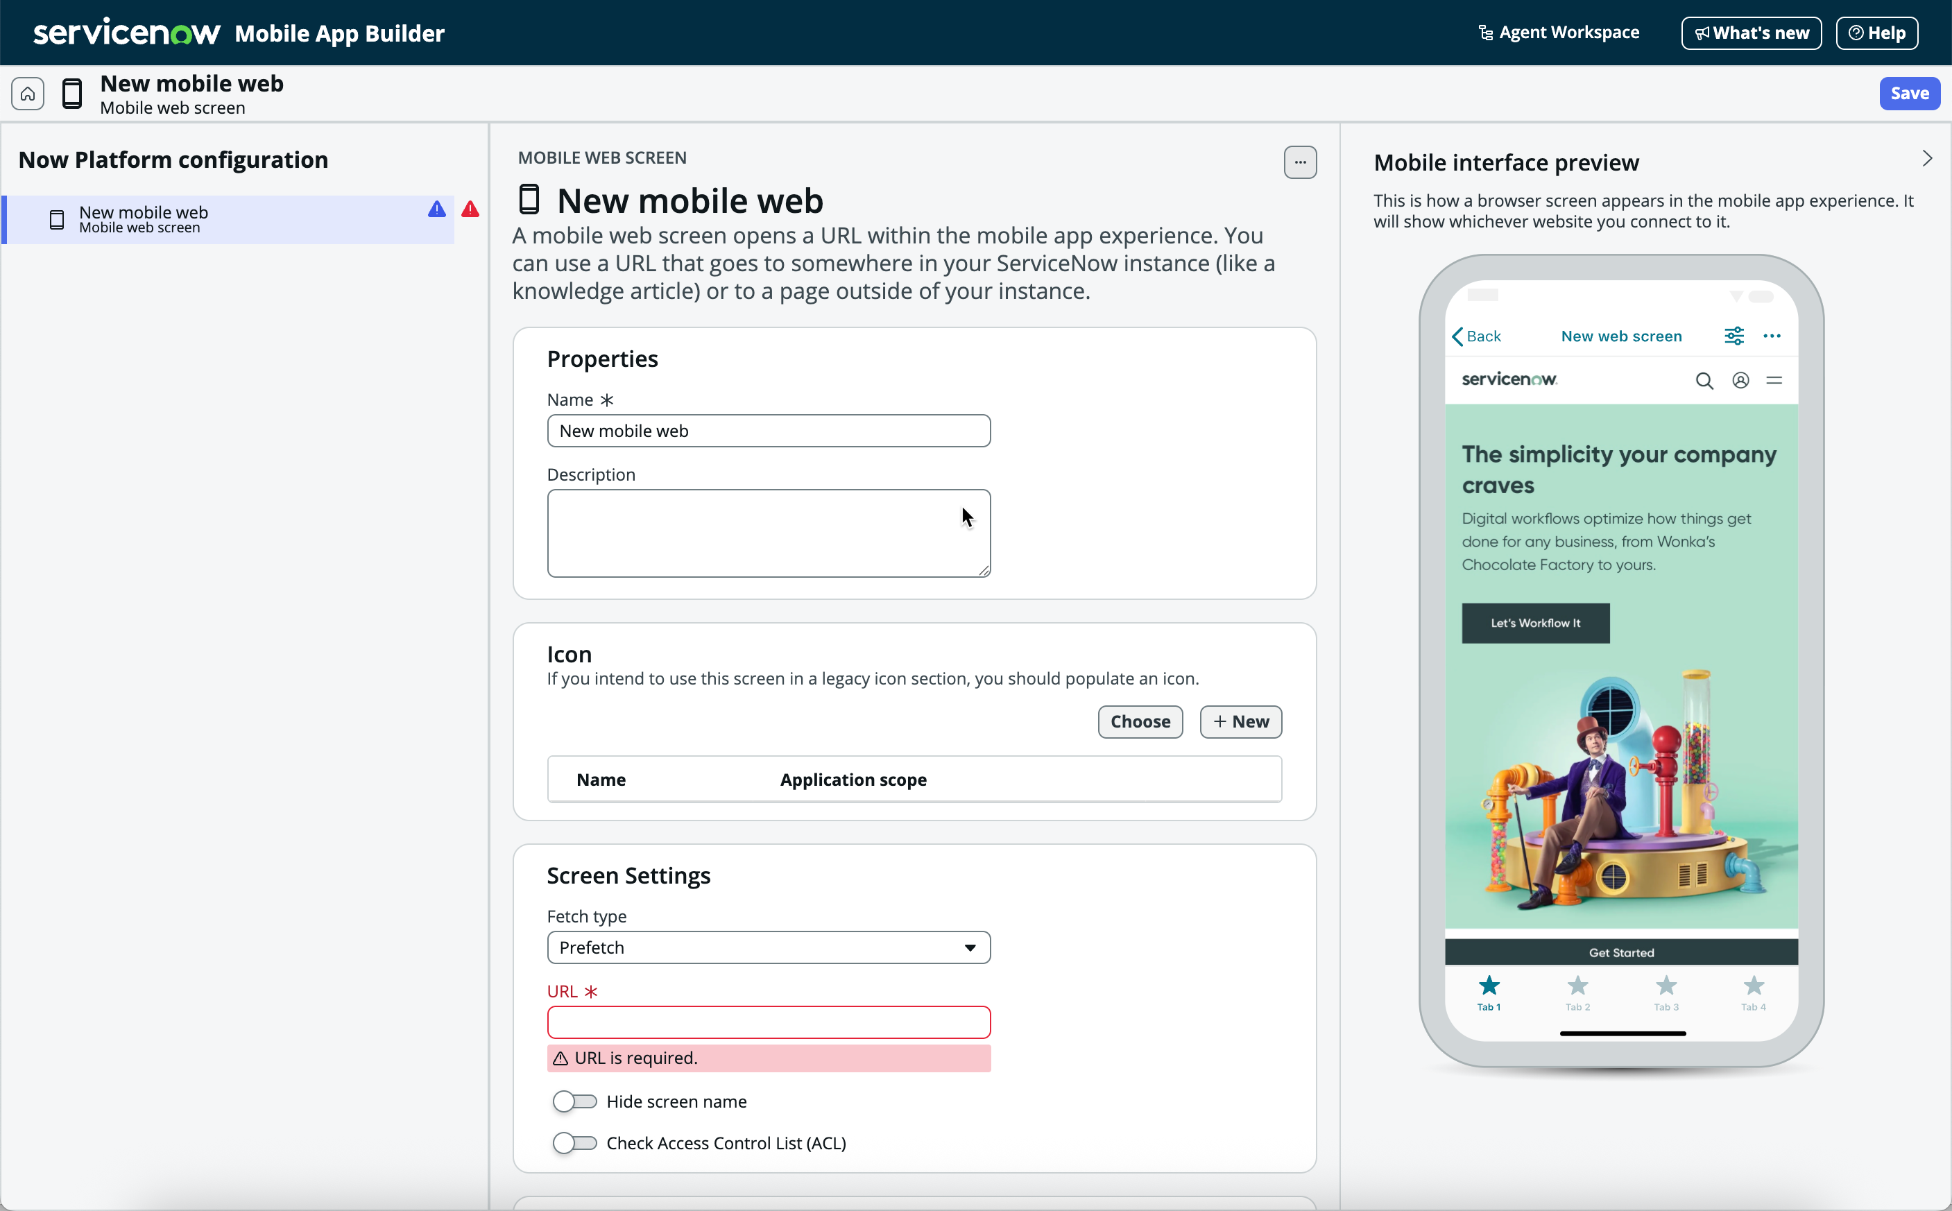Click the Application scope column header
The height and width of the screenshot is (1211, 1952).
(x=853, y=780)
